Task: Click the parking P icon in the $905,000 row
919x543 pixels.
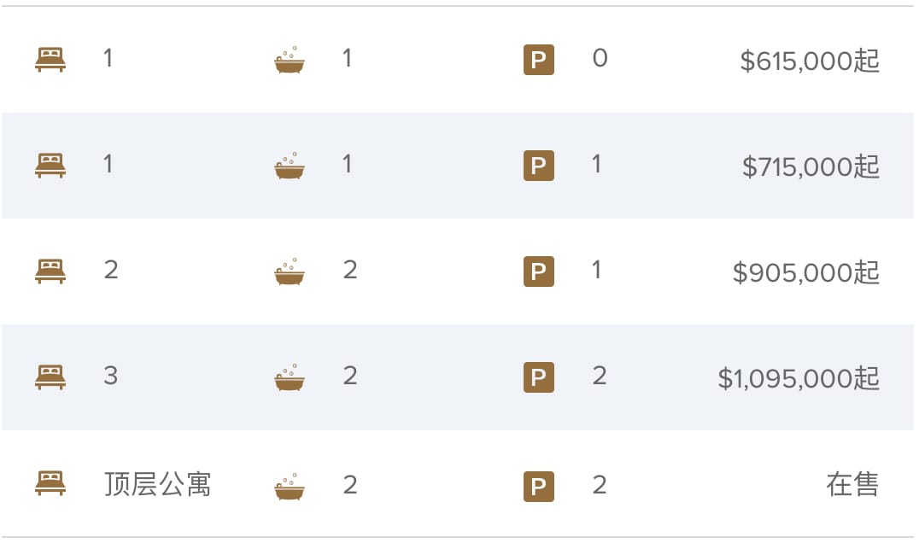Action: [x=539, y=271]
